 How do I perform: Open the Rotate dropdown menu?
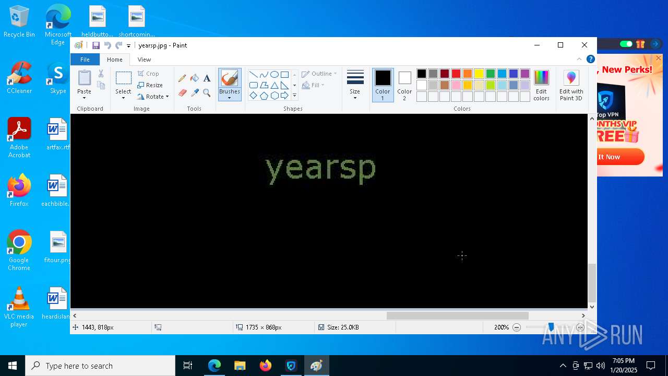click(153, 97)
